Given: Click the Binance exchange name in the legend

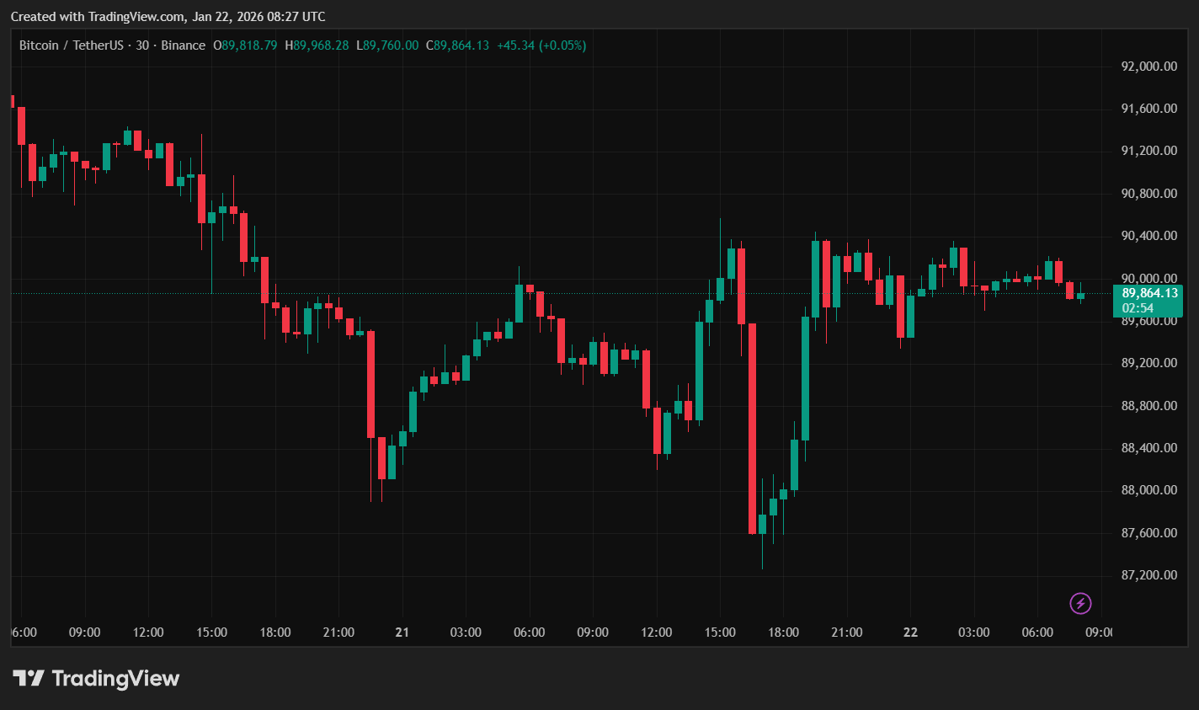Looking at the screenshot, I should point(183,45).
